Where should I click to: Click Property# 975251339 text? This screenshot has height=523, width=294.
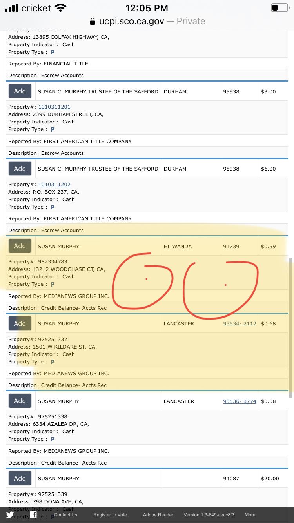click(38, 494)
